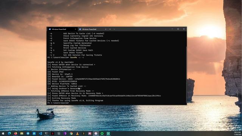Click 'Set Custom SHSH2 Save Path' text
242x136 pixels.
coord(78,50)
